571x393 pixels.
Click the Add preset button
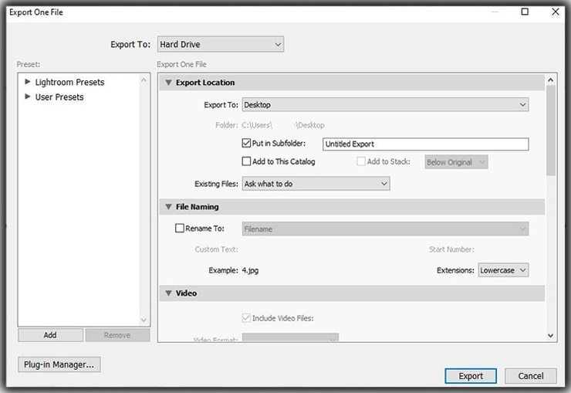click(x=50, y=335)
